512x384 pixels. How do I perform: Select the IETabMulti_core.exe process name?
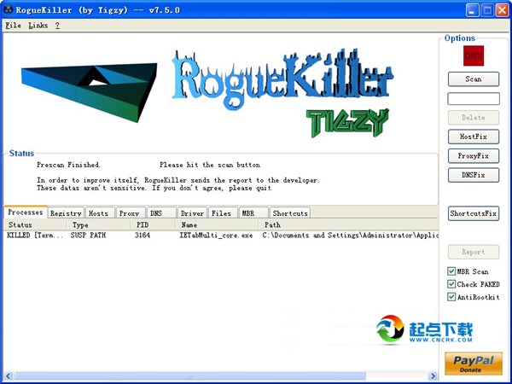216,236
